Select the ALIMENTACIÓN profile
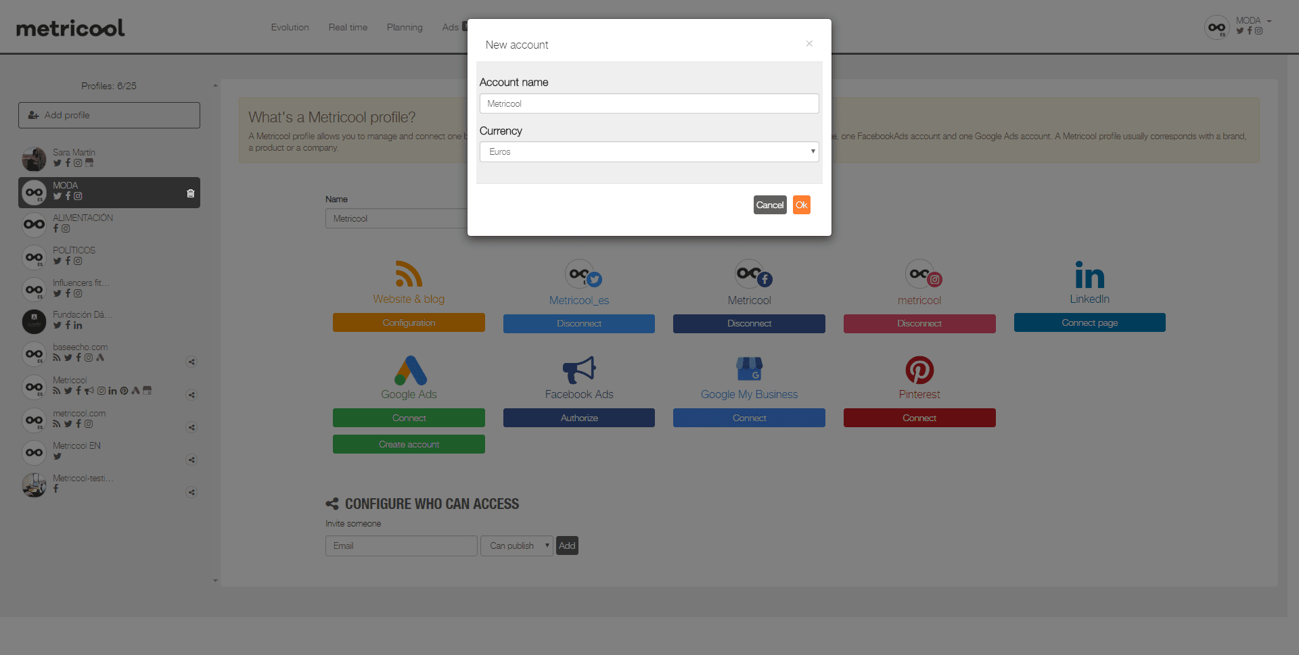Image resolution: width=1299 pixels, height=655 pixels. click(83, 218)
